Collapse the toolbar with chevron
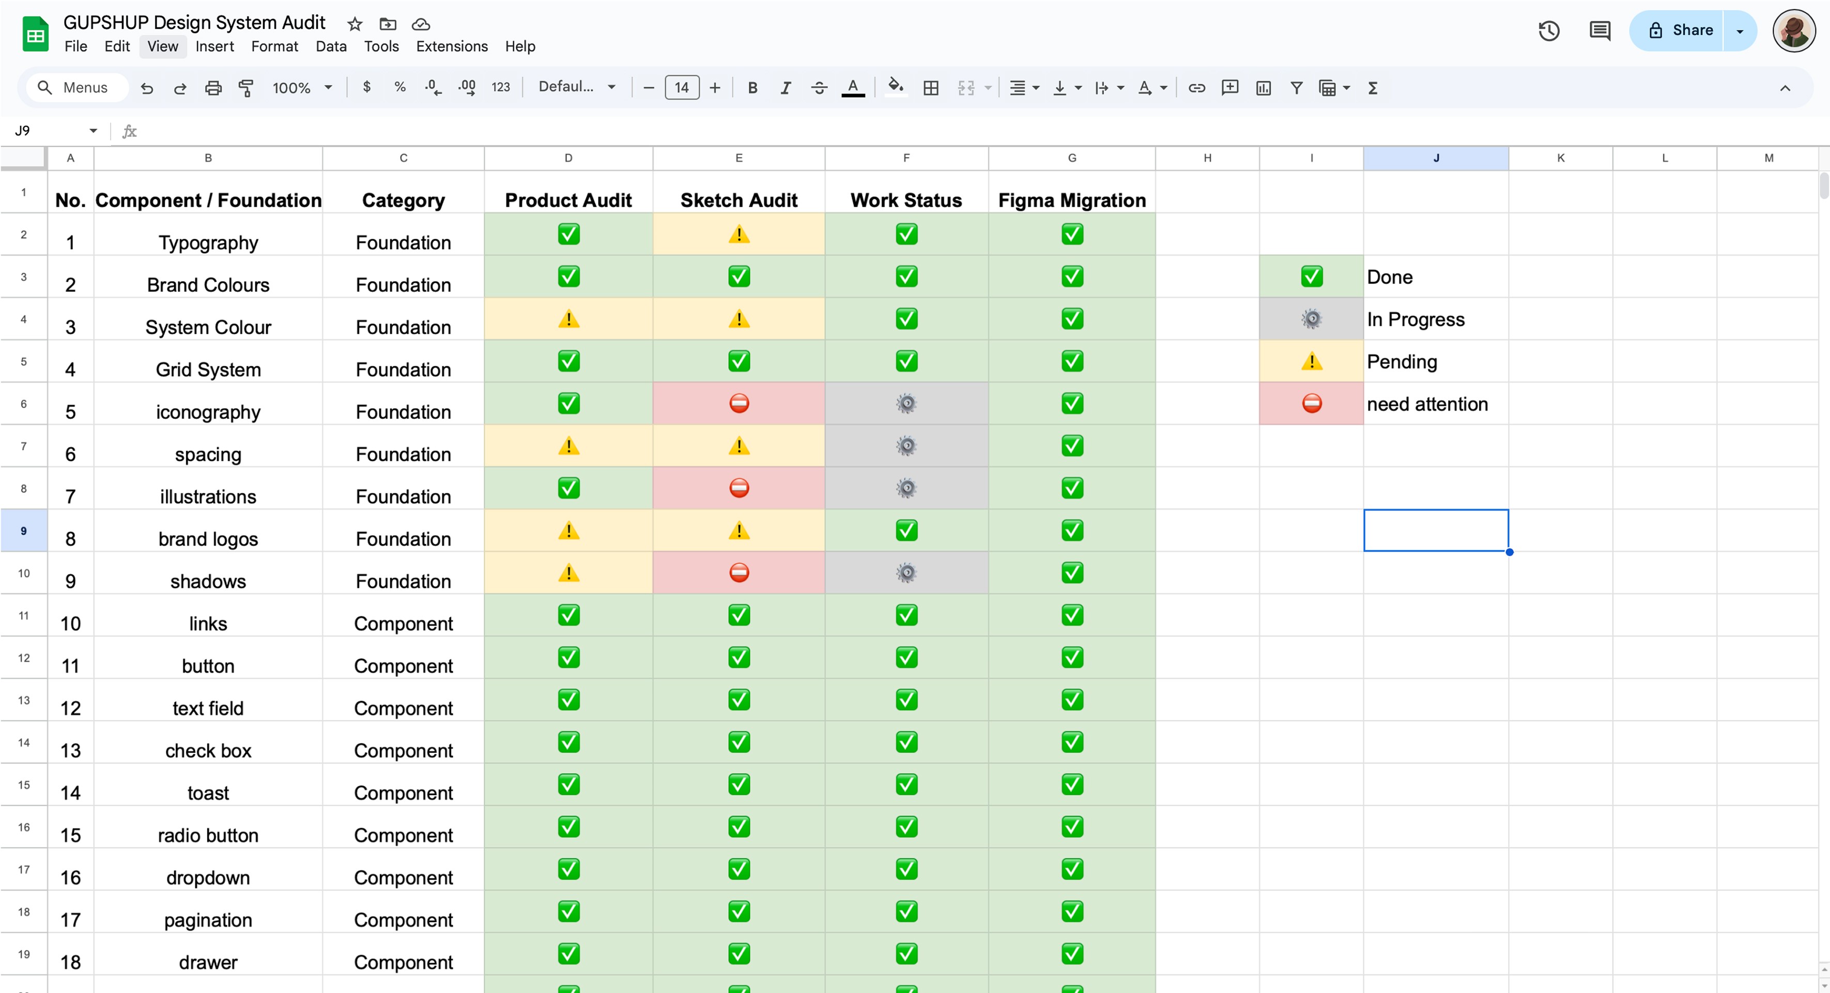This screenshot has height=993, width=1830. coord(1785,88)
